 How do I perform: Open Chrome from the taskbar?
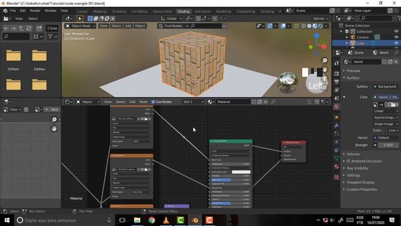click(152, 220)
